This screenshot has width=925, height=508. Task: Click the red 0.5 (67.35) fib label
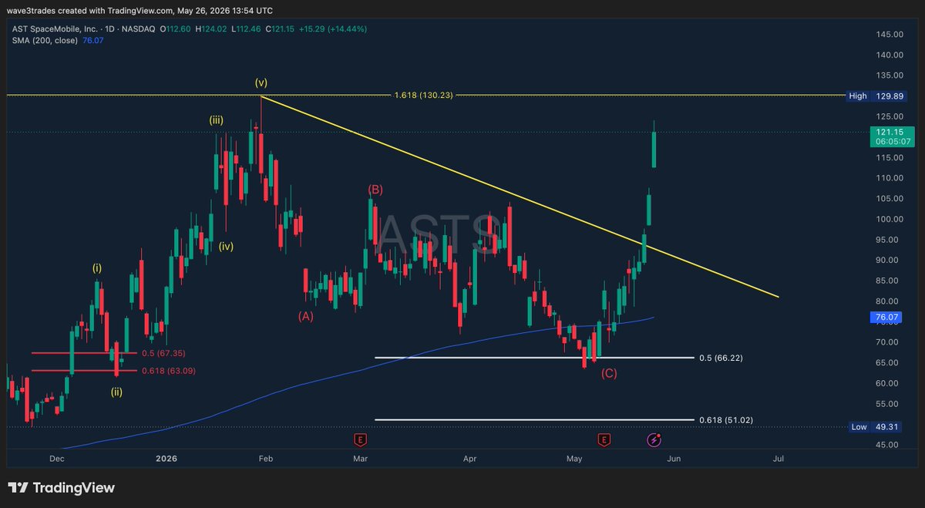coord(163,353)
